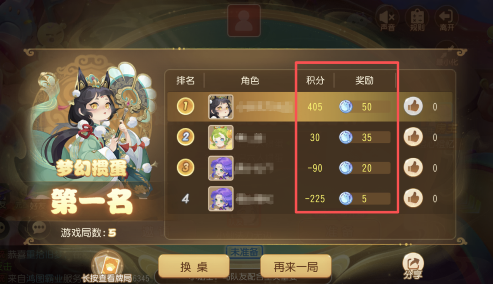Viewport: 493px width, 284px height.
Task: Click the 50 reward coin in first row
Action: coord(346,107)
